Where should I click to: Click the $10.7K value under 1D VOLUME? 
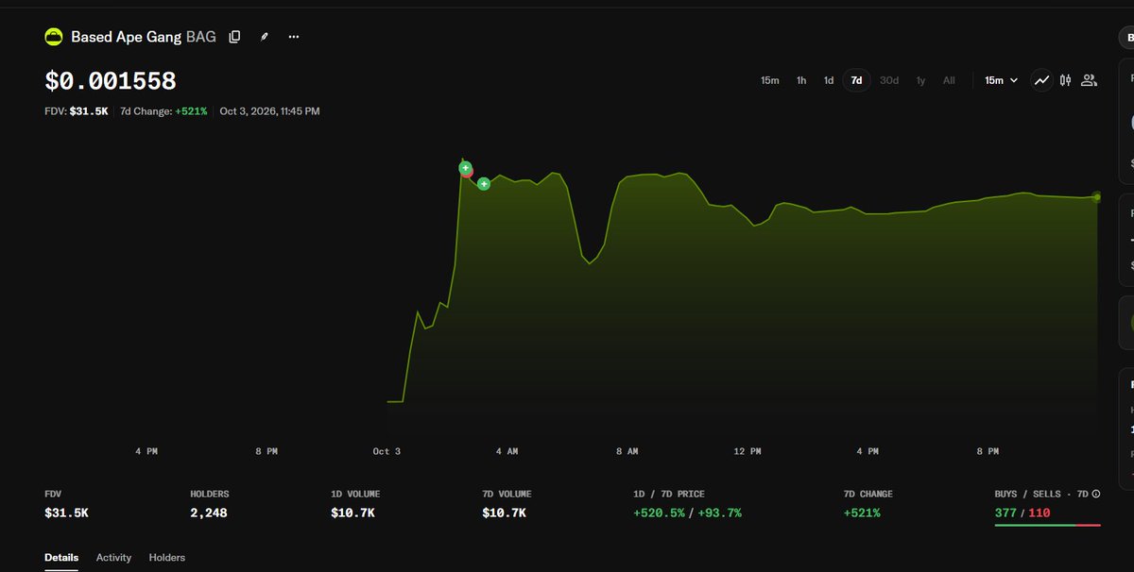pyautogui.click(x=352, y=513)
